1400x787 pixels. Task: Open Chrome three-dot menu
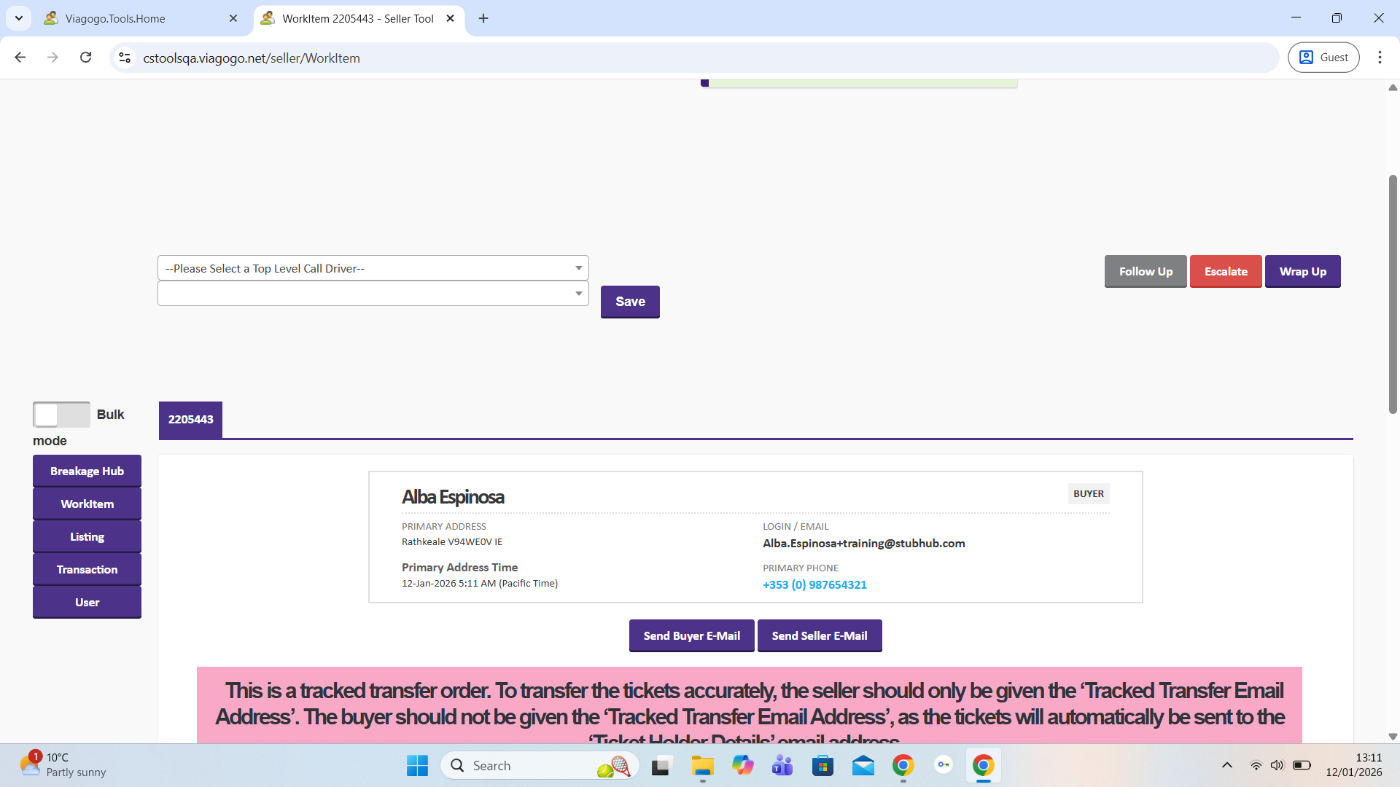pyautogui.click(x=1380, y=58)
